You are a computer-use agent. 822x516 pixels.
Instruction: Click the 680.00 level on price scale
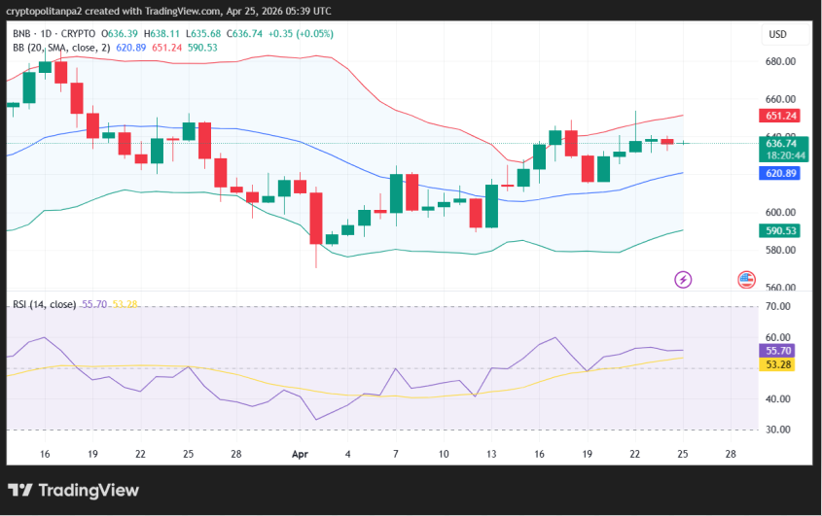(x=781, y=61)
